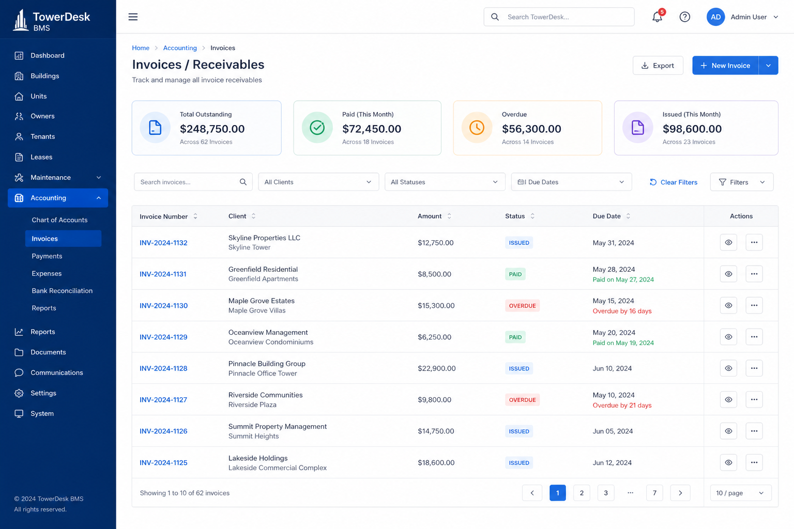Click the New Invoice button
Viewport: 794px width, 529px height.
coord(725,66)
